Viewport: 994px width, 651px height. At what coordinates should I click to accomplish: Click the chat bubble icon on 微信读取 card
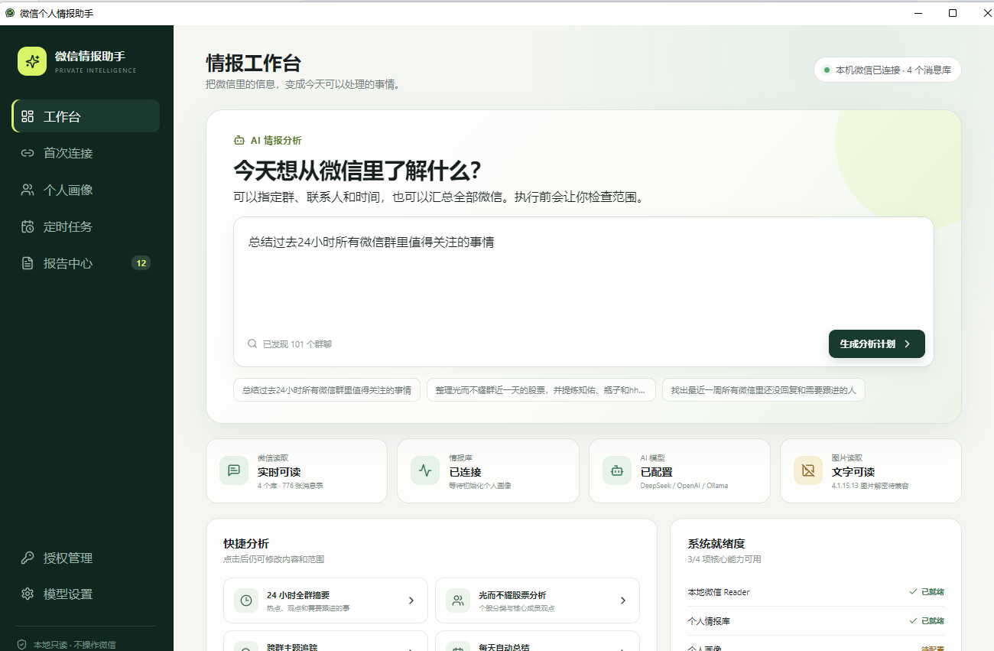click(x=234, y=470)
